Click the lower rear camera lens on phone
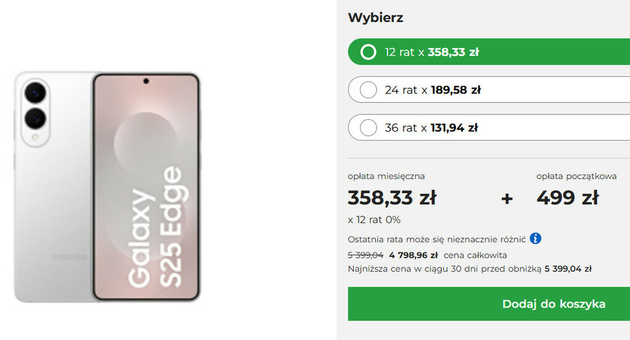The width and height of the screenshot is (630, 340). (x=36, y=117)
